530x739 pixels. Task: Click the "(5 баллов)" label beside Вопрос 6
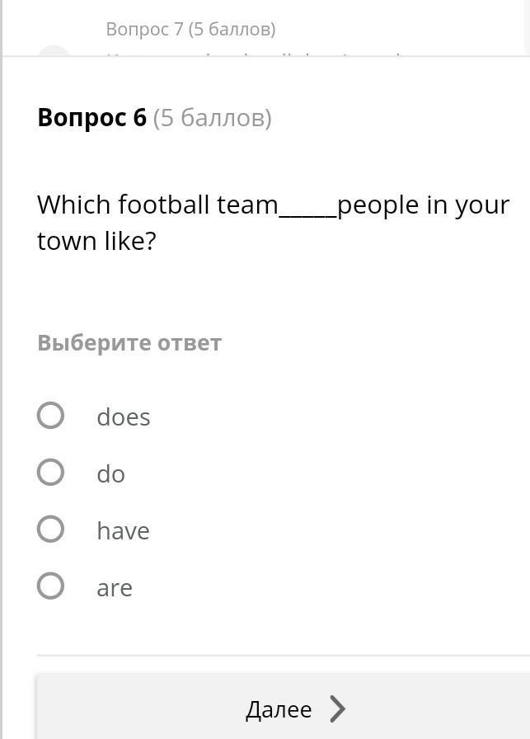click(212, 118)
